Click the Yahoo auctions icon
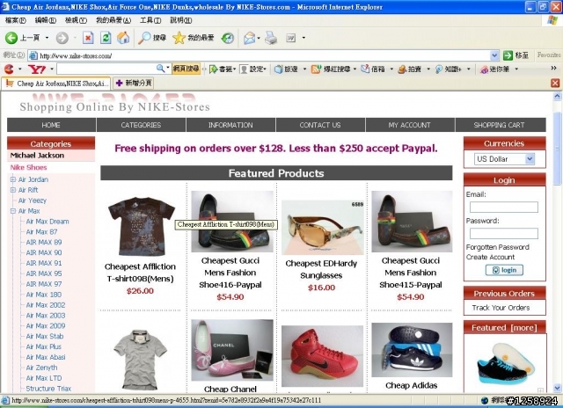 tap(402, 69)
